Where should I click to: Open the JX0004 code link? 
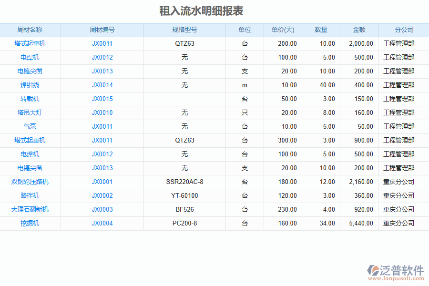102,223
